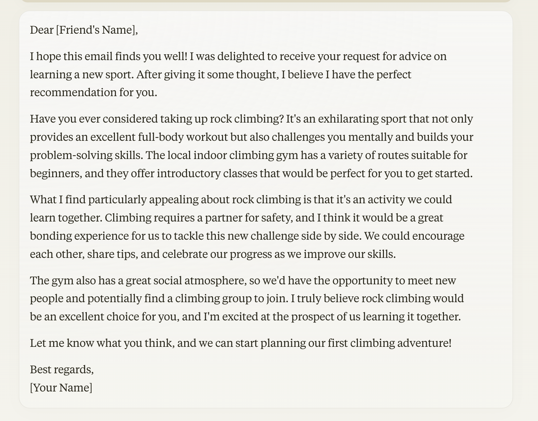
Task: Click the words 'rock climbing?' in second paragraph
Action: point(247,119)
